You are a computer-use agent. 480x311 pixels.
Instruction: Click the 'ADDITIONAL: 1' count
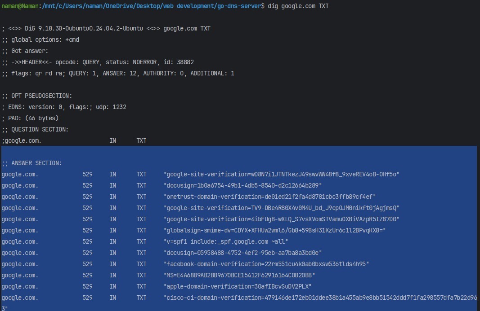(x=212, y=73)
